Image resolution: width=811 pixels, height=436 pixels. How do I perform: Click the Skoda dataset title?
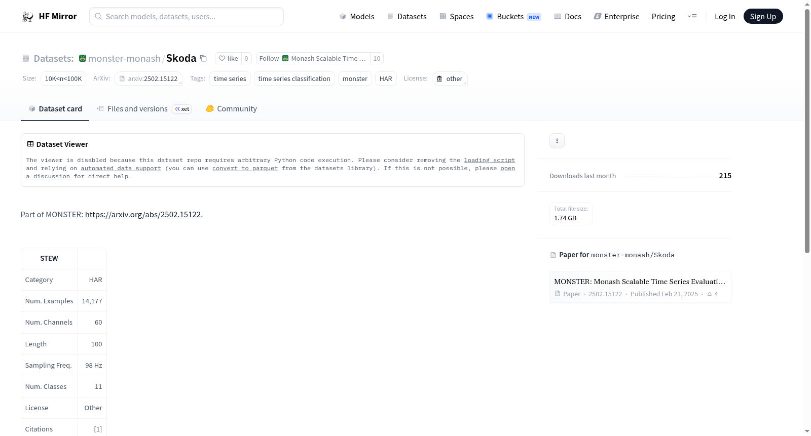click(181, 58)
